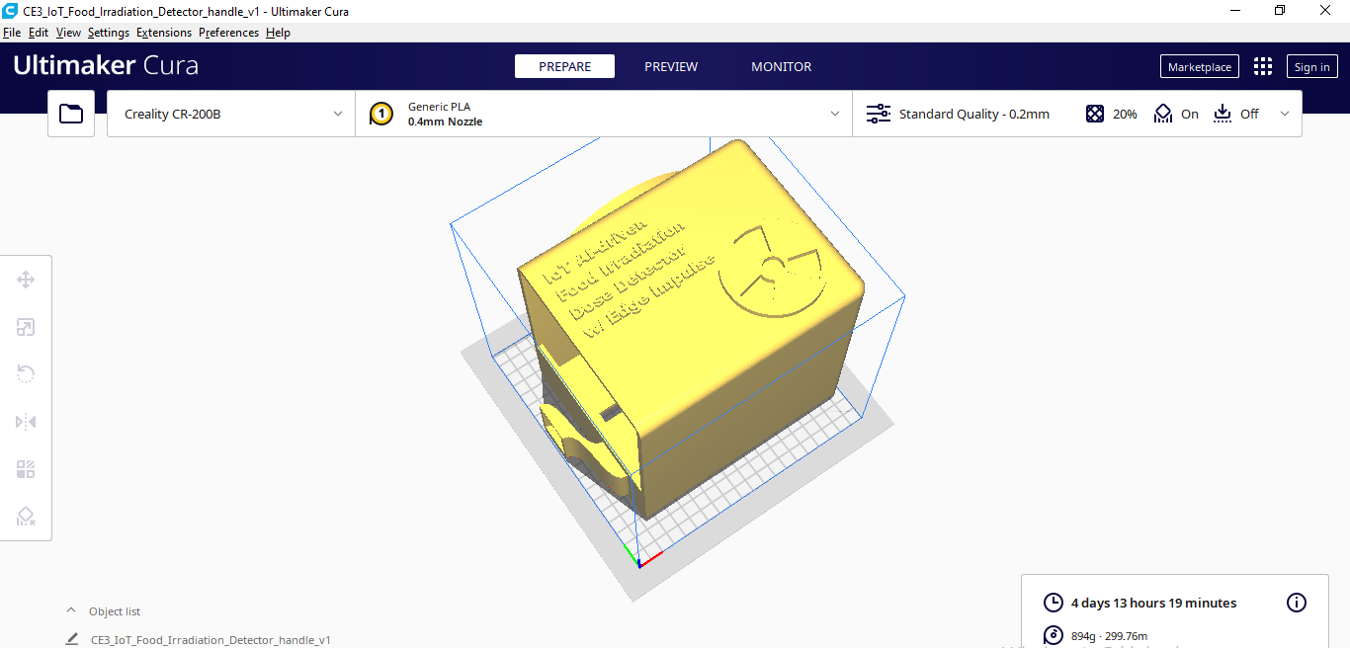Viewport: 1350px width, 648px height.
Task: Click the print time info icon
Action: [1297, 603]
